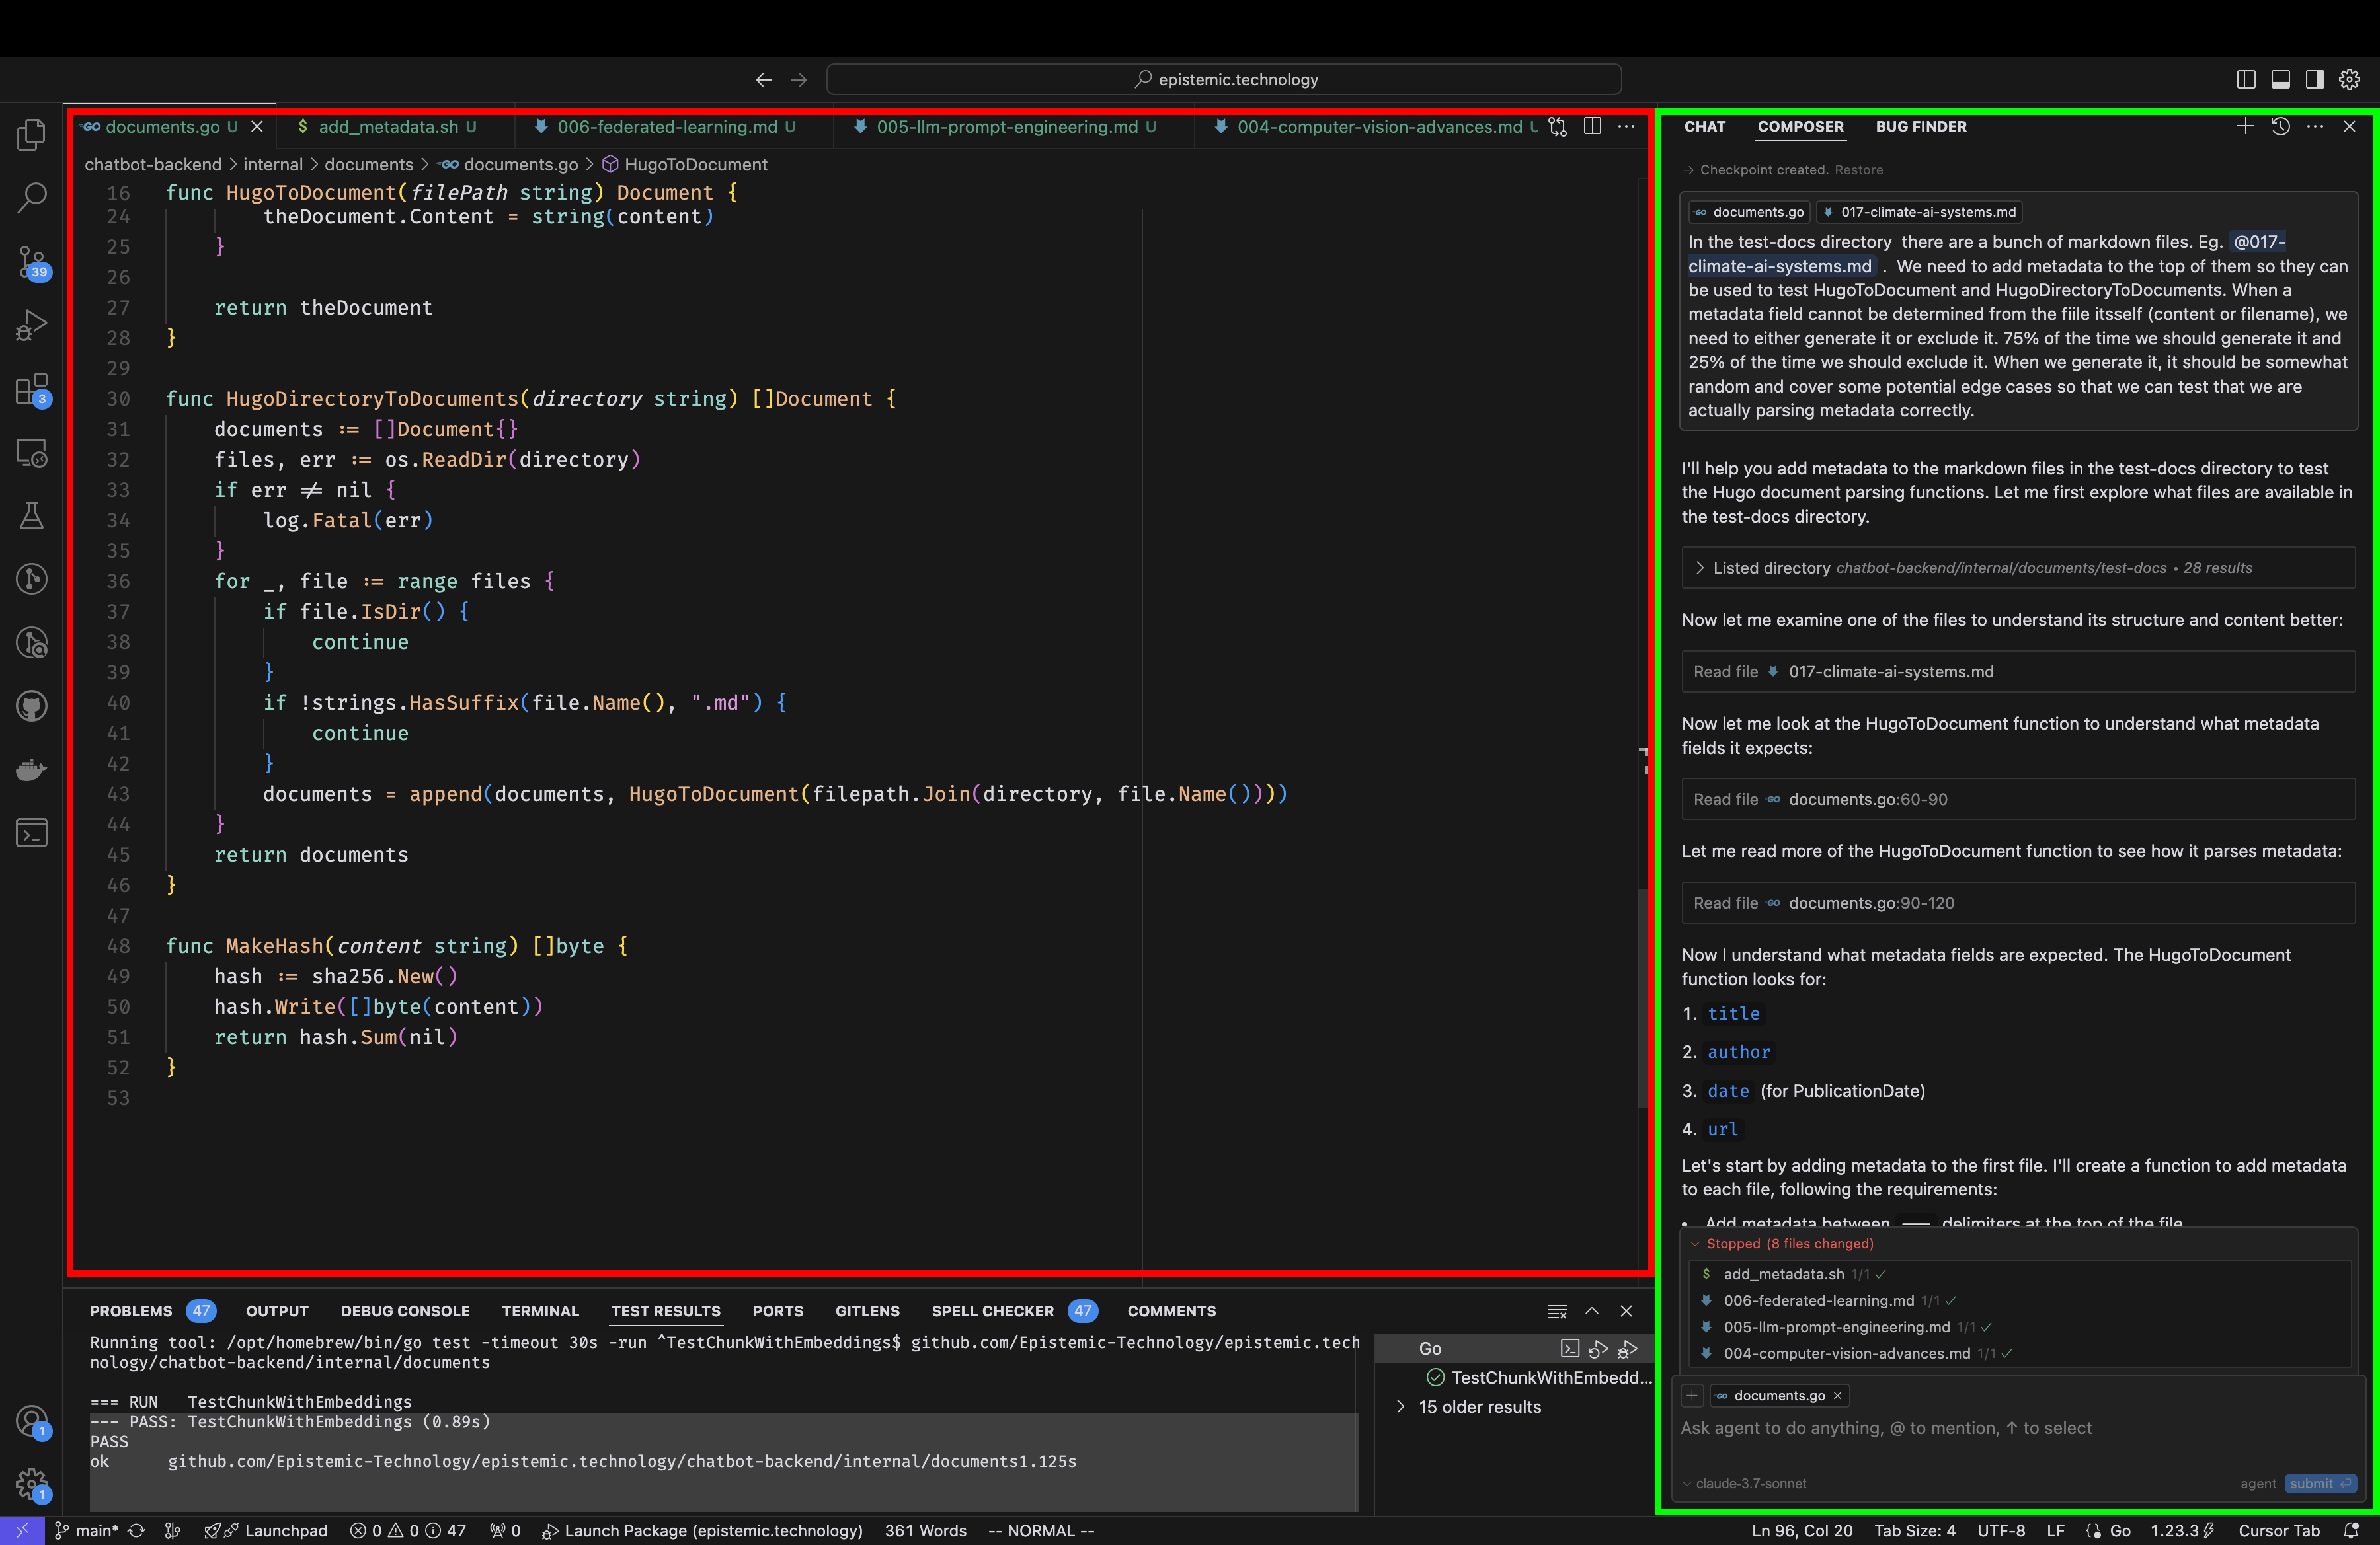Debug Go test run icon
This screenshot has width=2380, height=1545.
(1627, 1349)
